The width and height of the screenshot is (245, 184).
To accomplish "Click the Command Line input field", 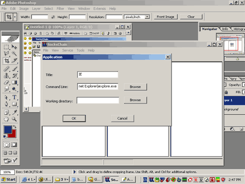I will (98, 86).
